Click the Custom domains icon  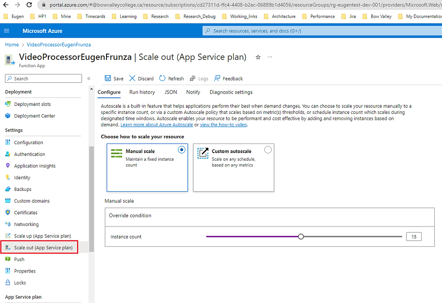click(8, 201)
